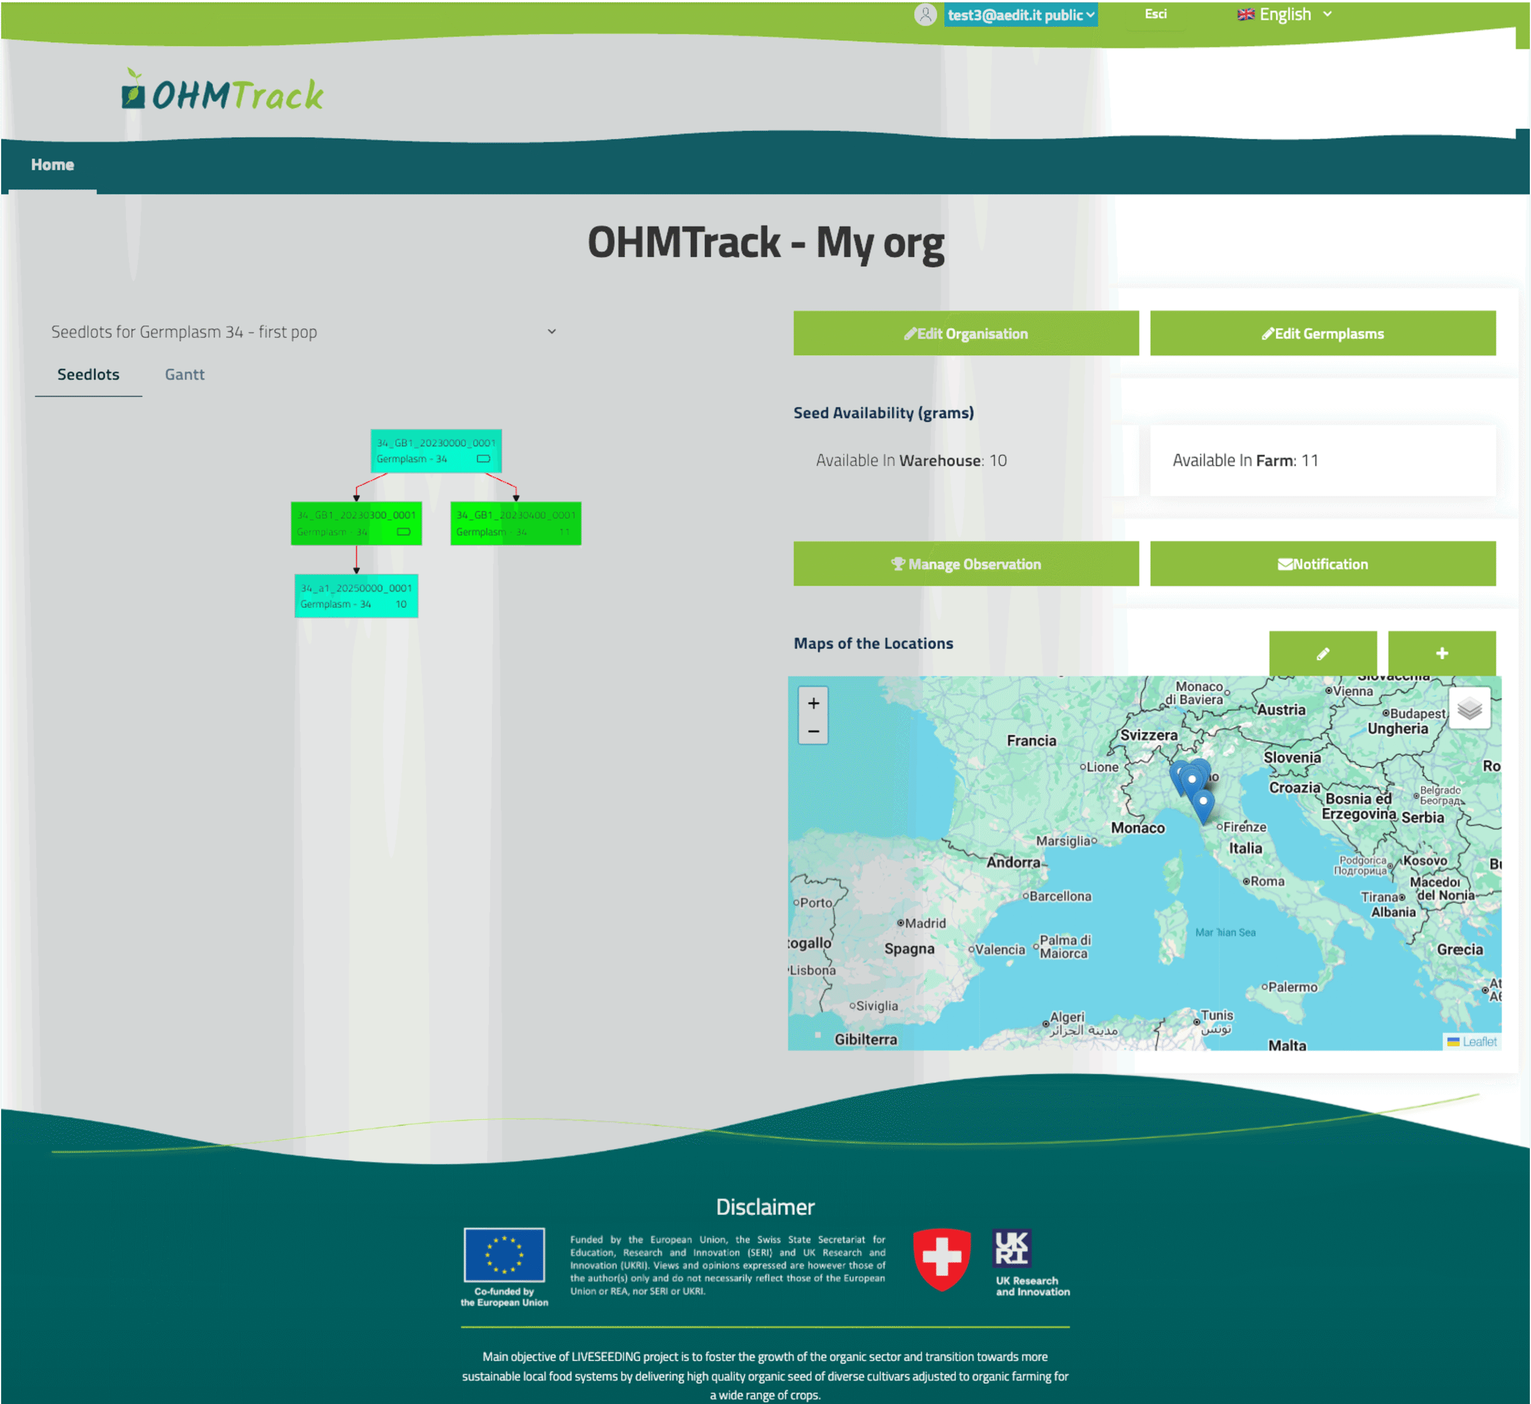Expand the English language selector
This screenshot has height=1404, width=1531.
point(1285,14)
